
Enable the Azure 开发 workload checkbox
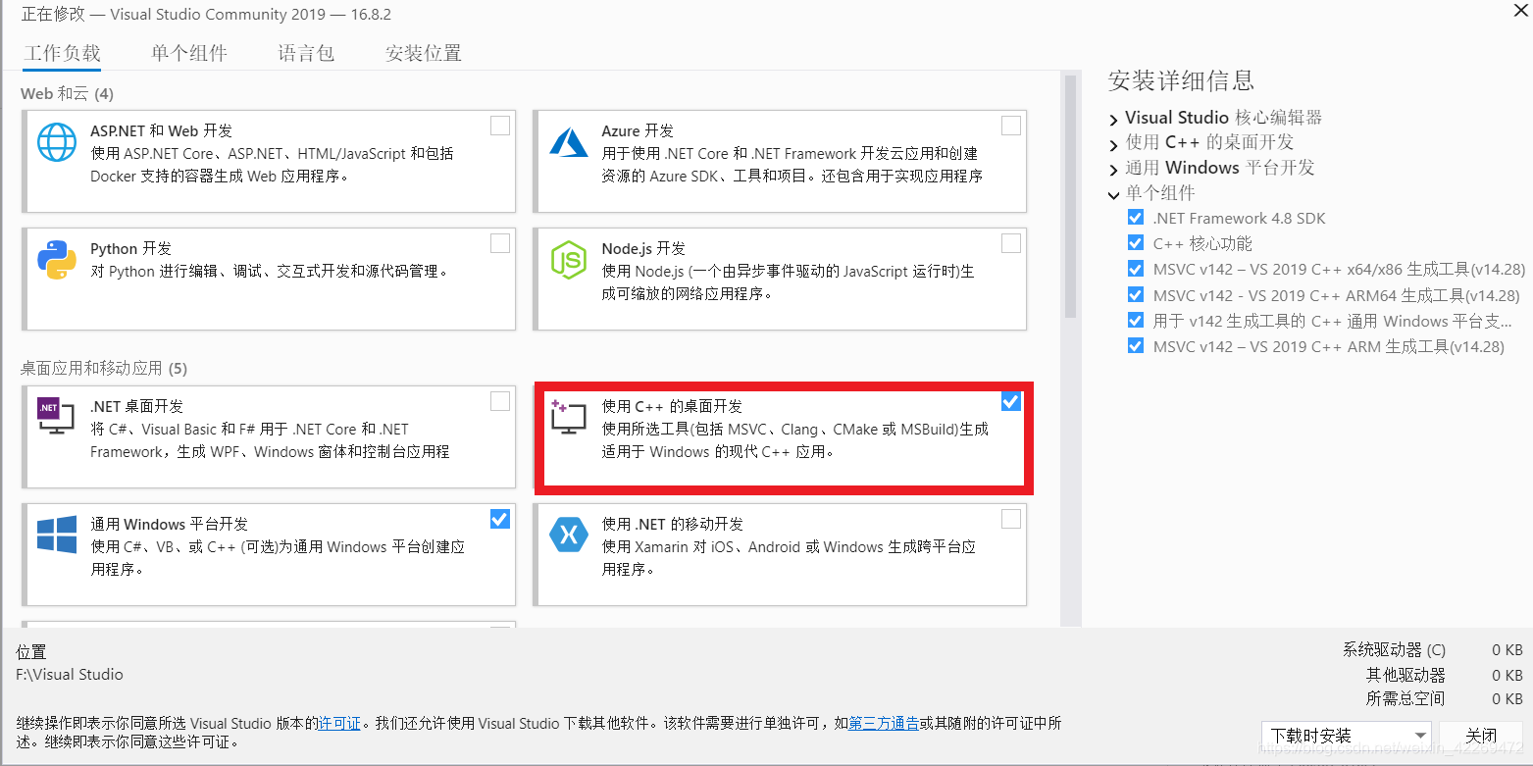click(1011, 126)
